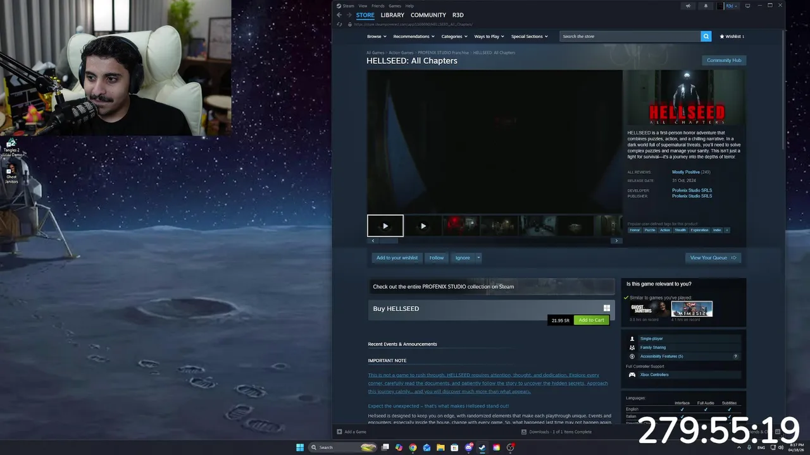This screenshot has height=455, width=810.
Task: Show more tags with plus button
Action: 727,230
